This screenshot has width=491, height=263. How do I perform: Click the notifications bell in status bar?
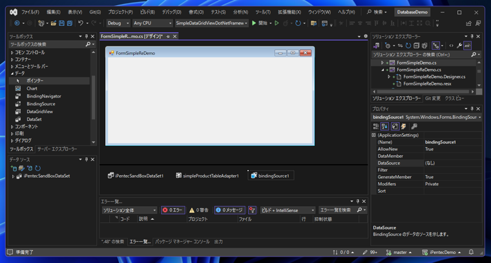click(x=471, y=252)
